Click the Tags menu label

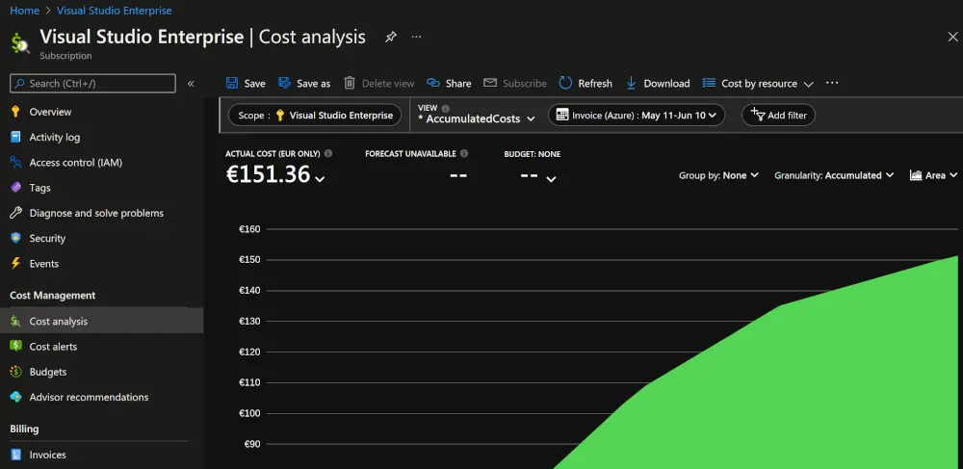[39, 188]
